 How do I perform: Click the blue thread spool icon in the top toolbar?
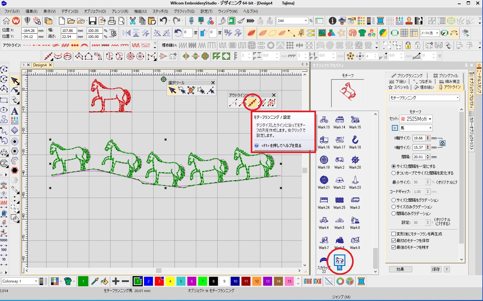pyautogui.click(x=380, y=21)
